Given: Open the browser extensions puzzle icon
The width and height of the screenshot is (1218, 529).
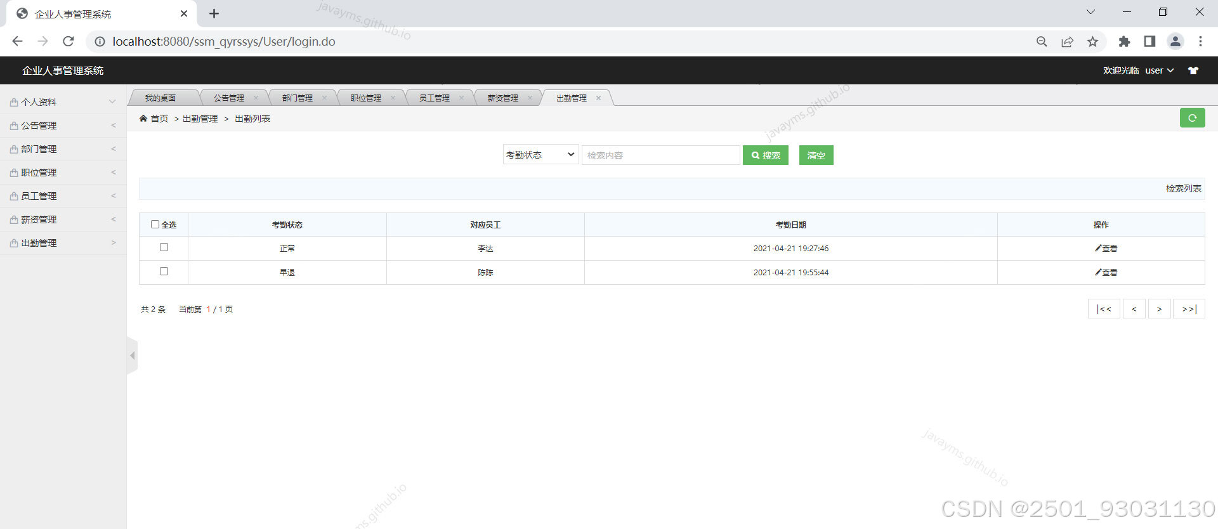Looking at the screenshot, I should coord(1124,41).
